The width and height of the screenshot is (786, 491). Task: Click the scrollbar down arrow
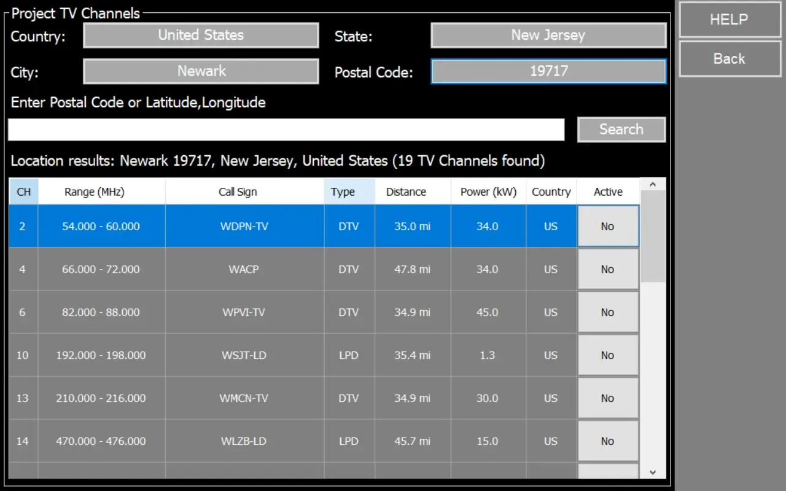653,472
